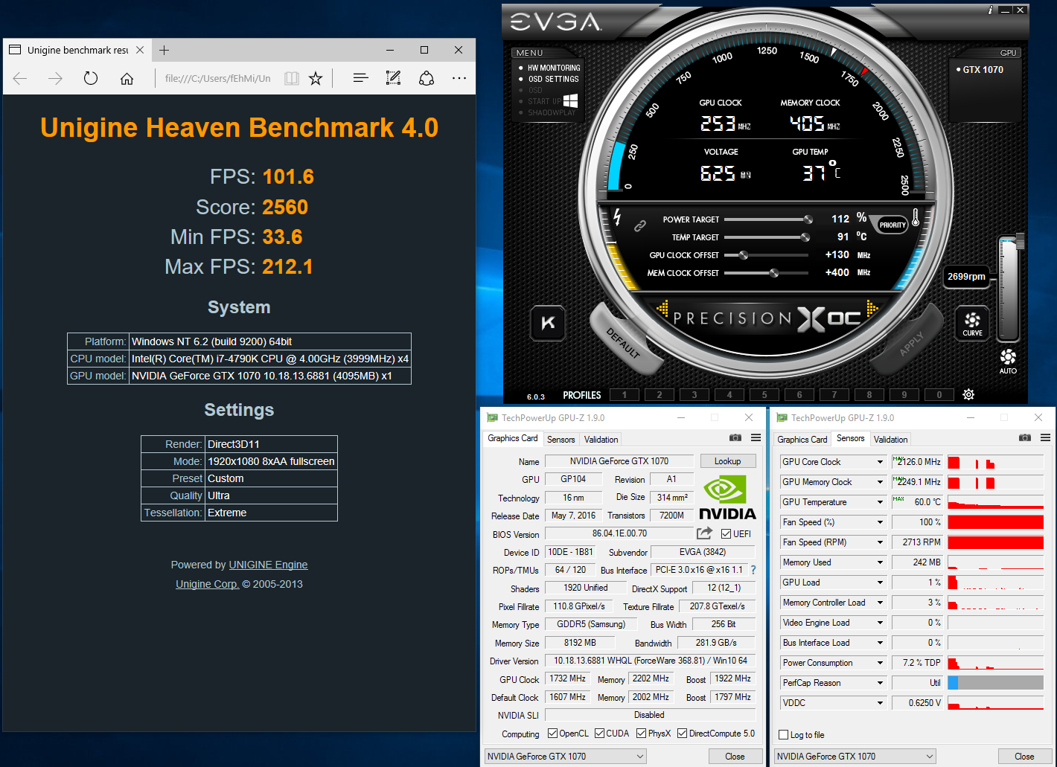Open the Power Consumption sensor dropdown
1057x767 pixels.
pyautogui.click(x=880, y=663)
